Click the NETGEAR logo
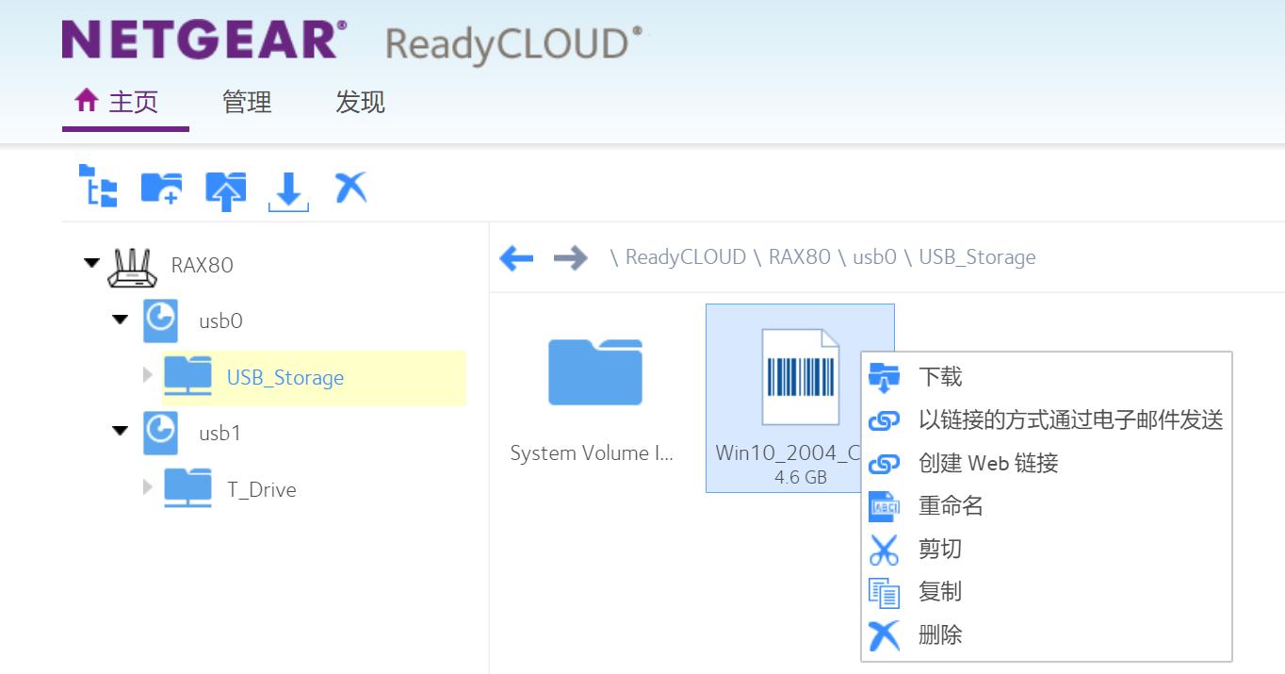This screenshot has height=674, width=1285. (x=204, y=40)
